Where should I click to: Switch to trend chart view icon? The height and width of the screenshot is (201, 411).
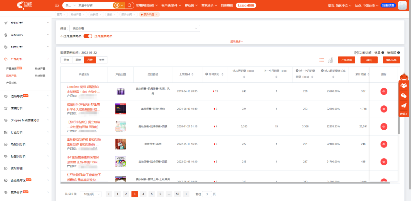tap(330, 60)
